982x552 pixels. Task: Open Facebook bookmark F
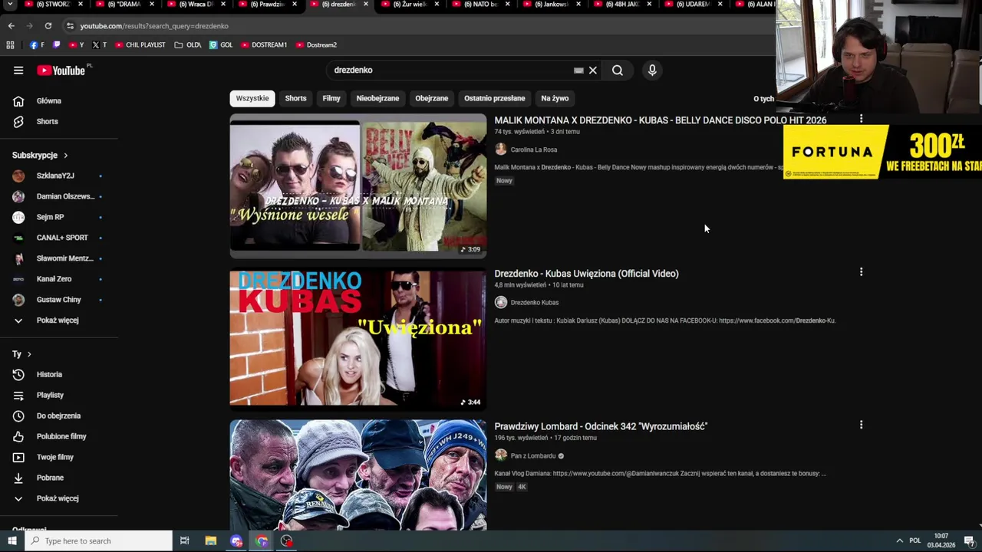point(37,45)
